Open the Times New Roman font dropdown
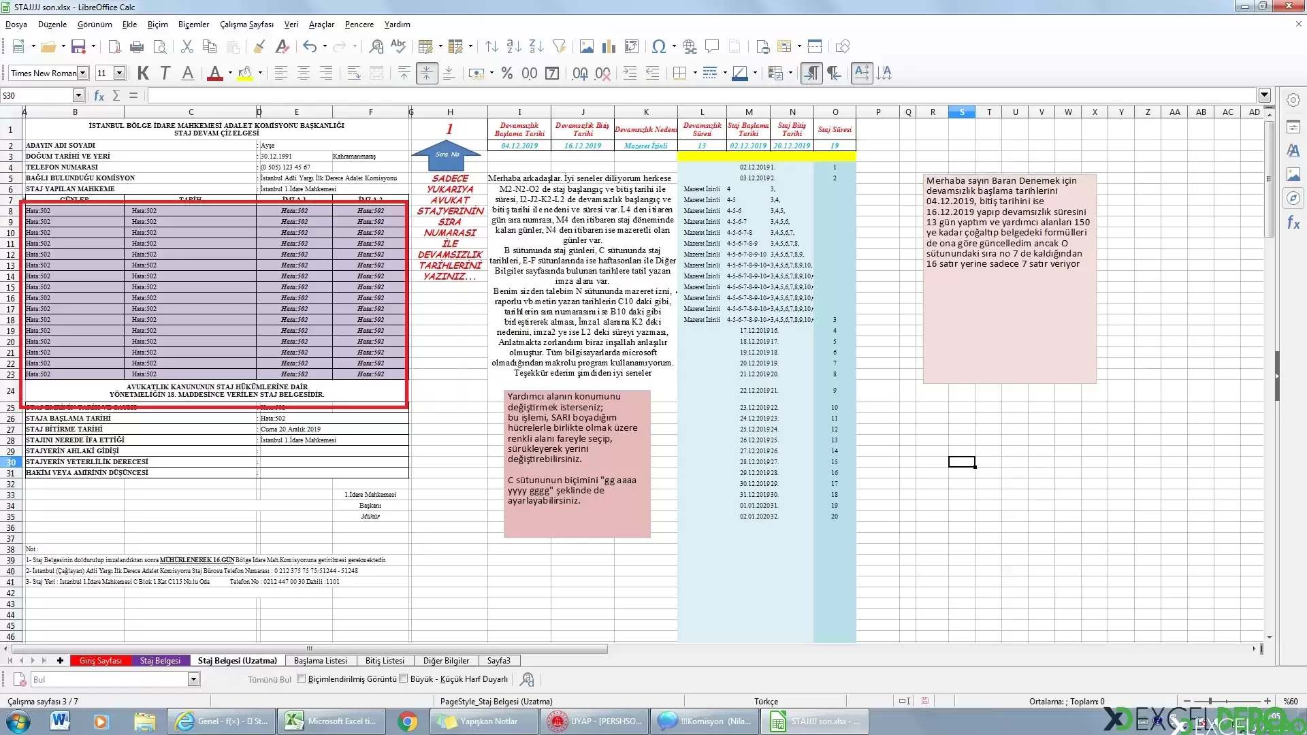 [x=83, y=73]
